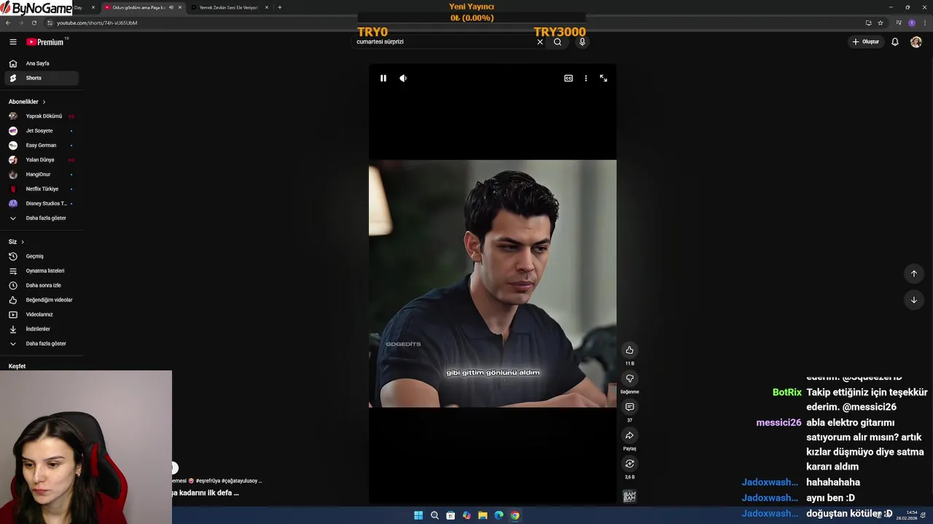
Task: Open Beğendiğim videolar list
Action: pyautogui.click(x=42, y=300)
